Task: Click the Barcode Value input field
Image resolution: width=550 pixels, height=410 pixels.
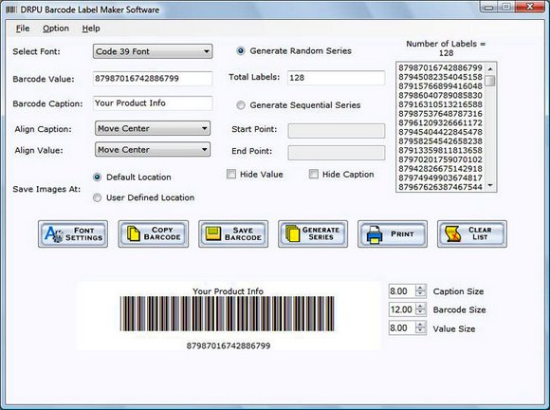Action: [x=153, y=78]
